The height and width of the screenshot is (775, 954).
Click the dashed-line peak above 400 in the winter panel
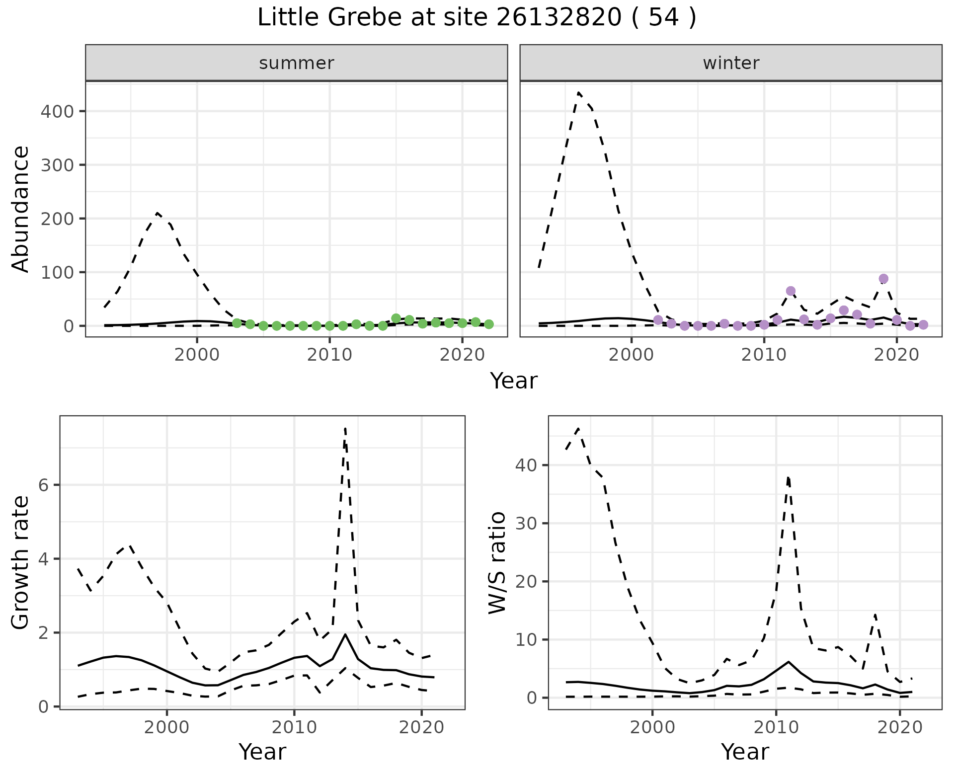[578, 92]
